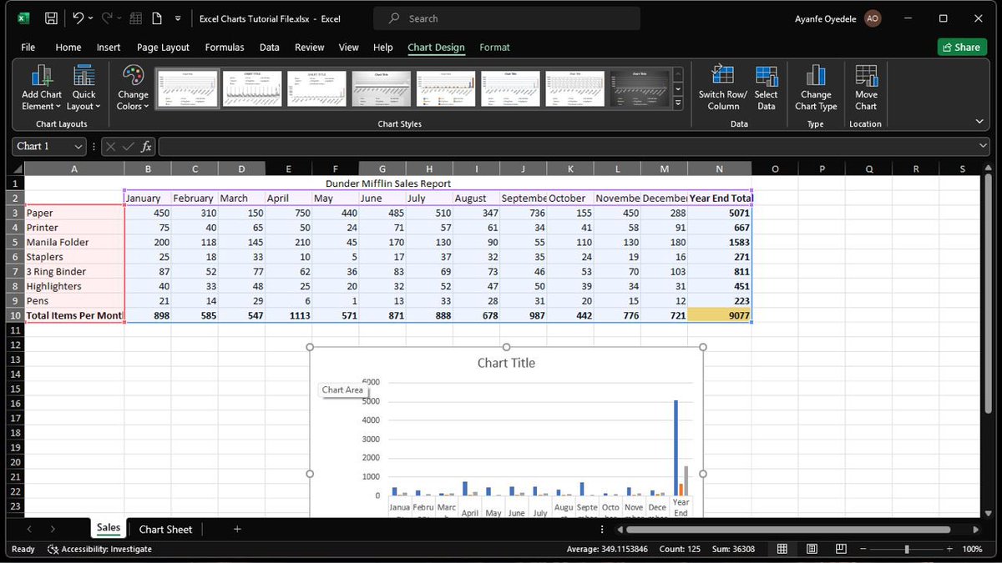Select cell with Year End Total 9077
The image size is (1002, 563).
(x=720, y=316)
